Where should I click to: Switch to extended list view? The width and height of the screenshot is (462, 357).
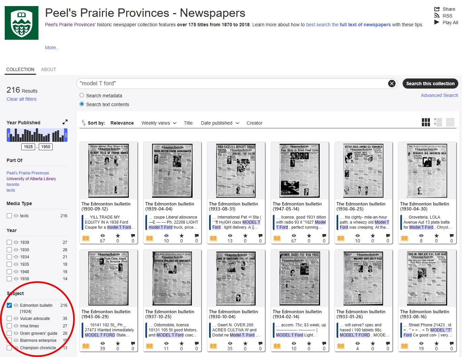click(438, 122)
